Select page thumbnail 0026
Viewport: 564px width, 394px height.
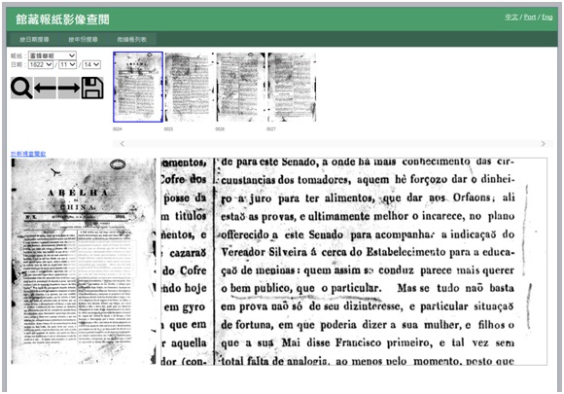click(x=240, y=88)
